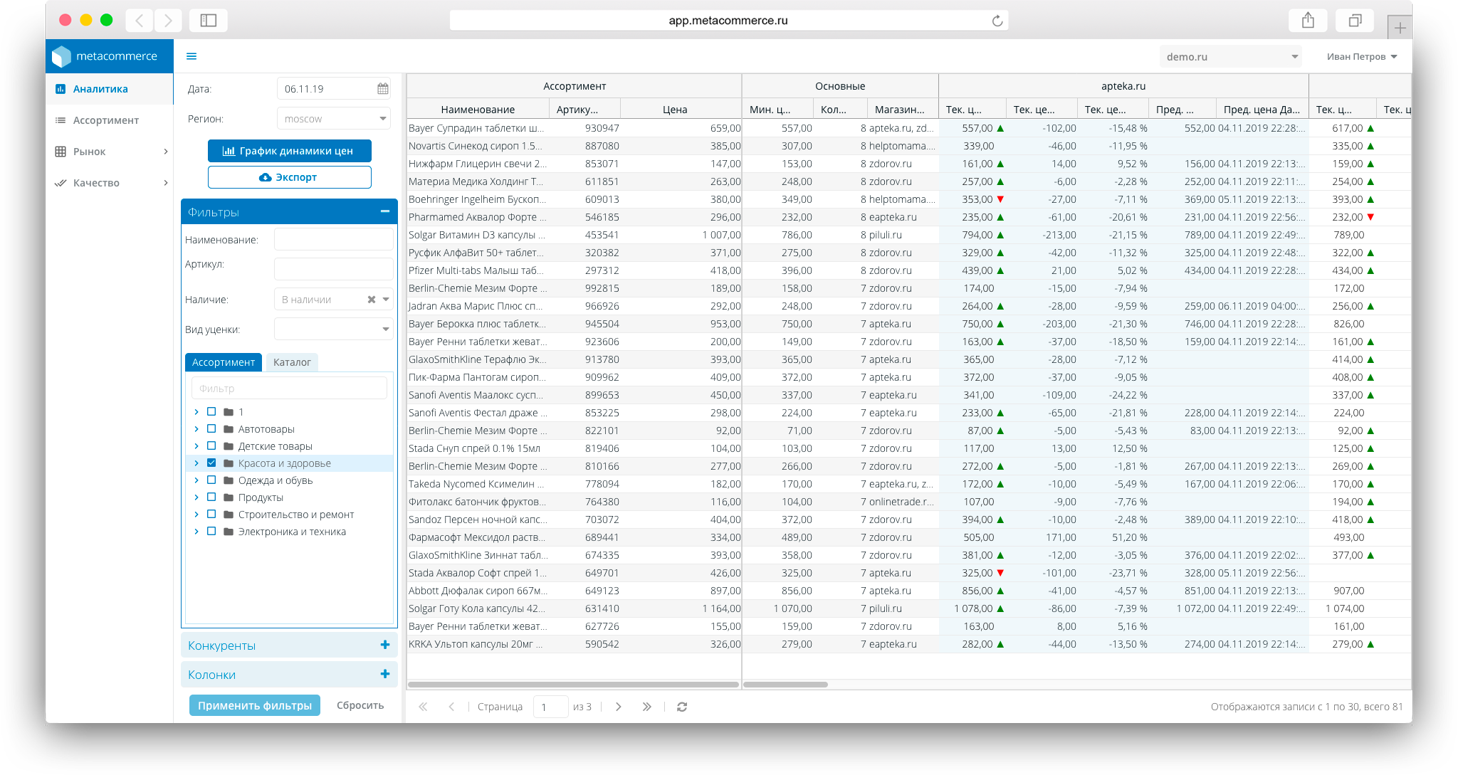Open the Регион moscow dropdown
Screen dimensions: 1458x775
tap(334, 119)
